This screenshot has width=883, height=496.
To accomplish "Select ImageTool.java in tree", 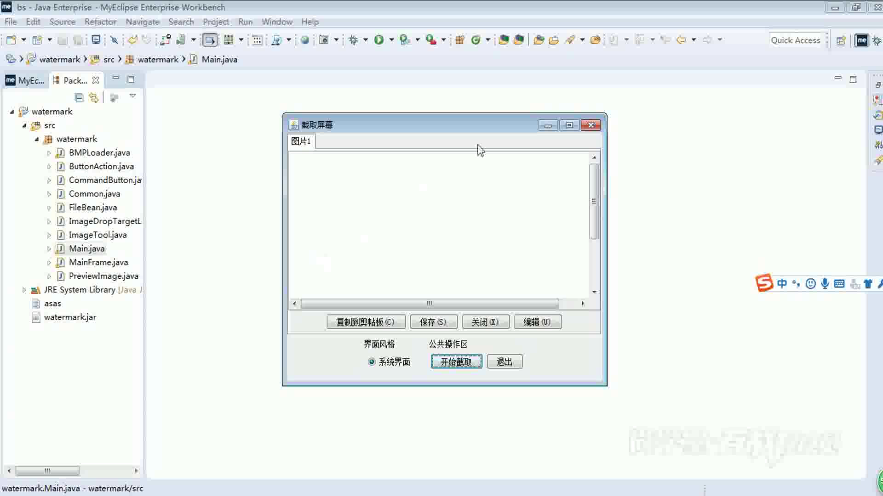I will pos(97,235).
